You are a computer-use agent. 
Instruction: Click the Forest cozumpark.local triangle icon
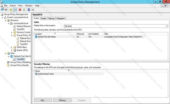tap(5, 17)
